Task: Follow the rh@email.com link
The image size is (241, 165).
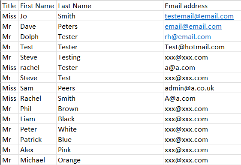Action: click(x=188, y=37)
